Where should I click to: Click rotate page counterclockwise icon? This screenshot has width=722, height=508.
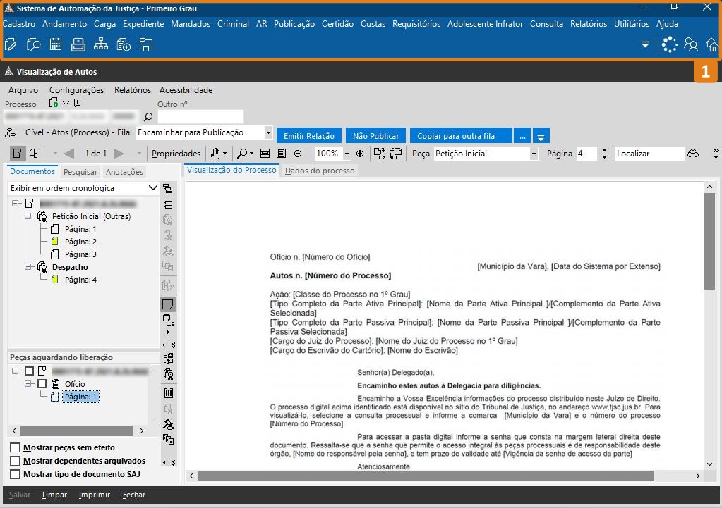click(x=396, y=153)
